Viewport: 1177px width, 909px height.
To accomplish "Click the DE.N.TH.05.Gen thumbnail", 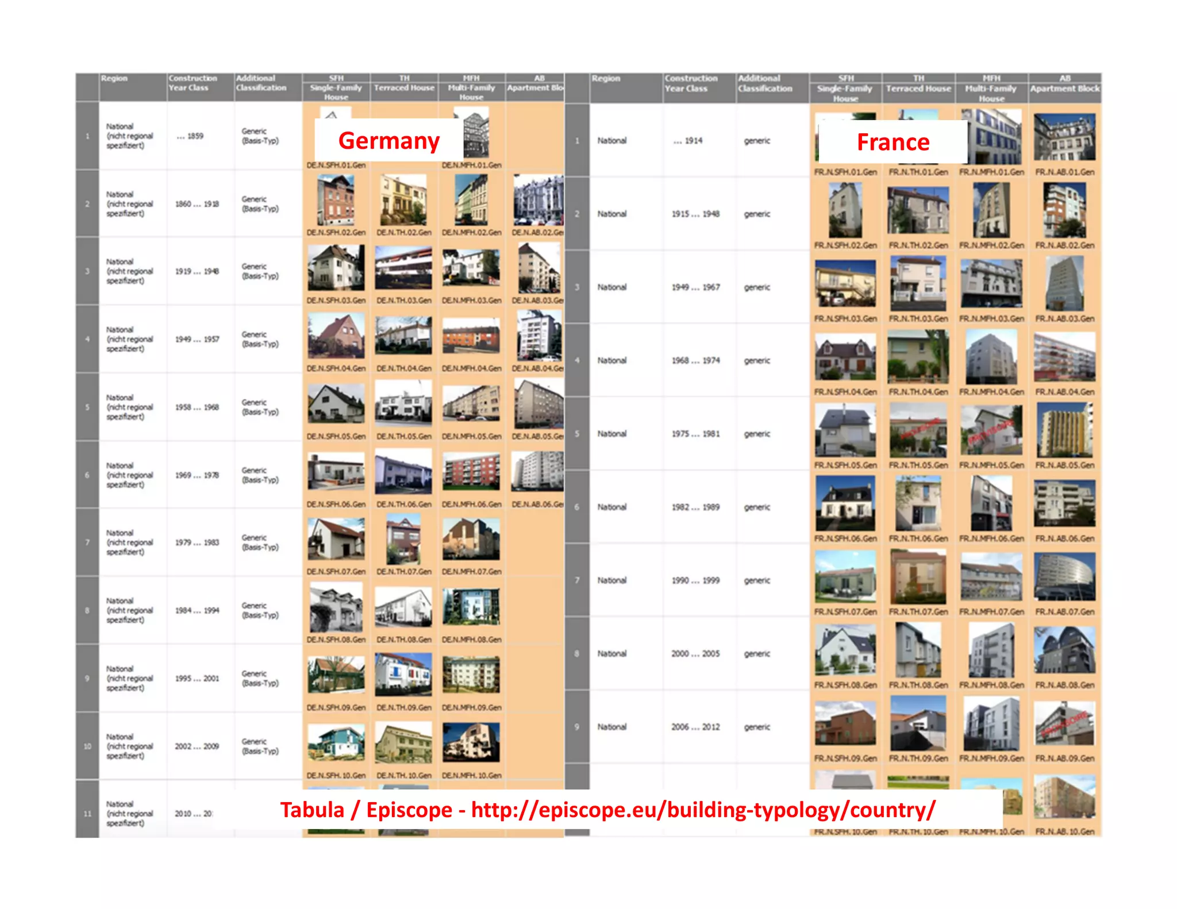I will [403, 404].
